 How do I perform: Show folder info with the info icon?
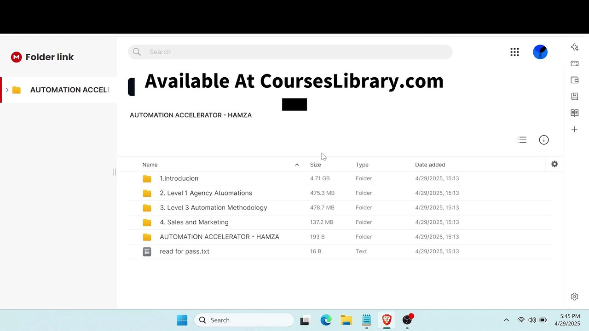544,140
